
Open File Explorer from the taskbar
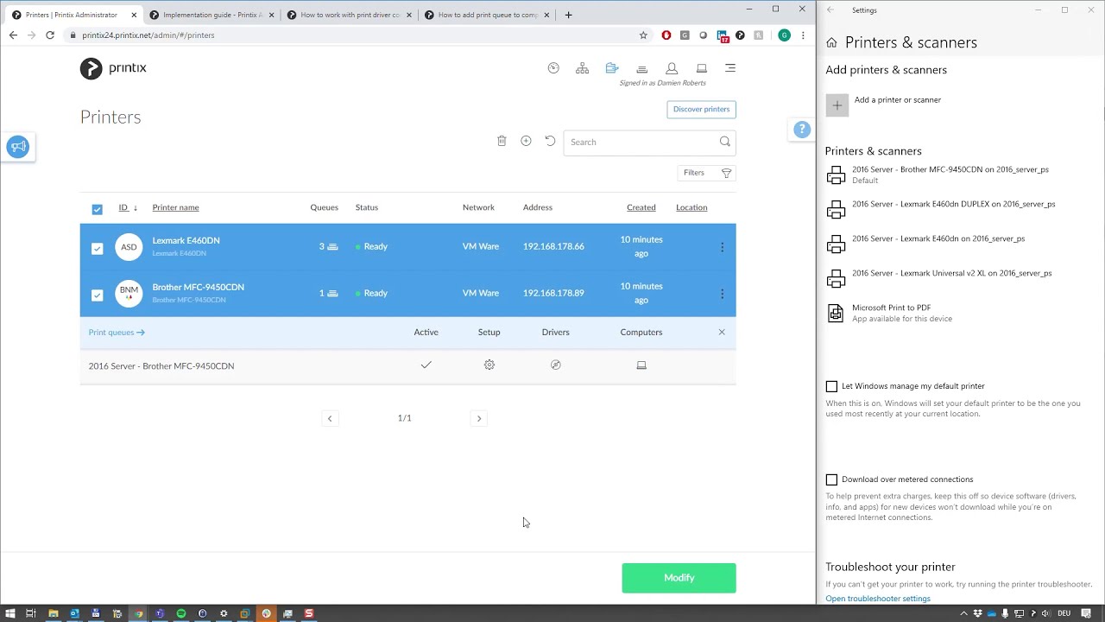point(53,613)
